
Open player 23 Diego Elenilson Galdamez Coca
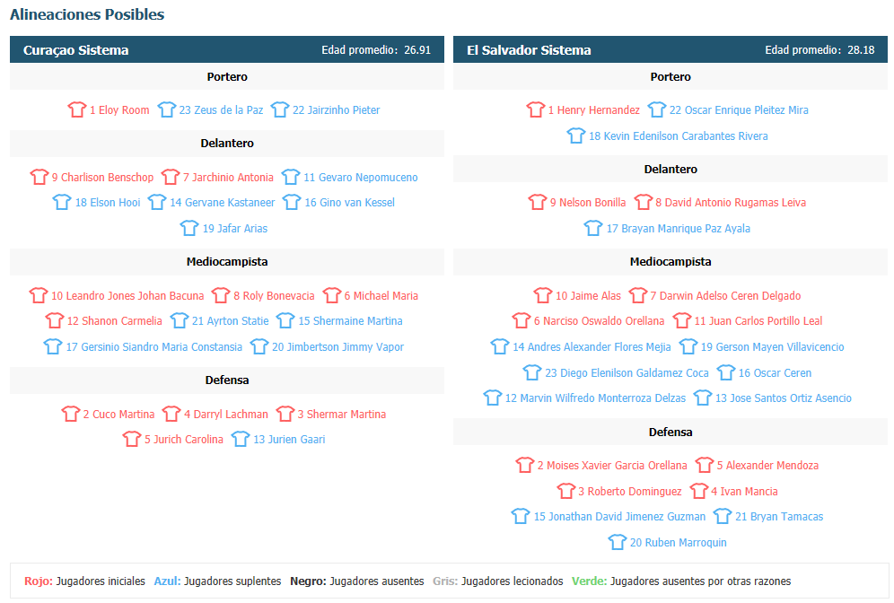coord(627,373)
